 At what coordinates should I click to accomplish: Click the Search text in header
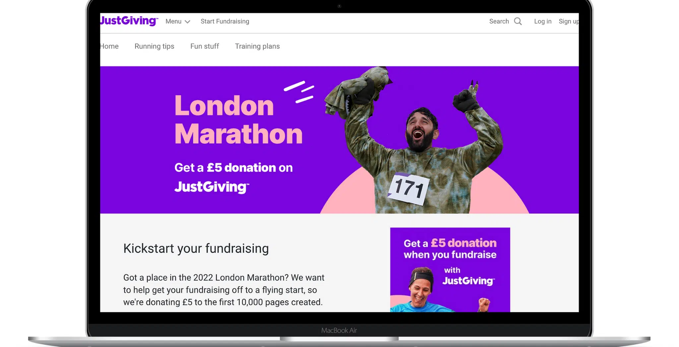(x=499, y=21)
